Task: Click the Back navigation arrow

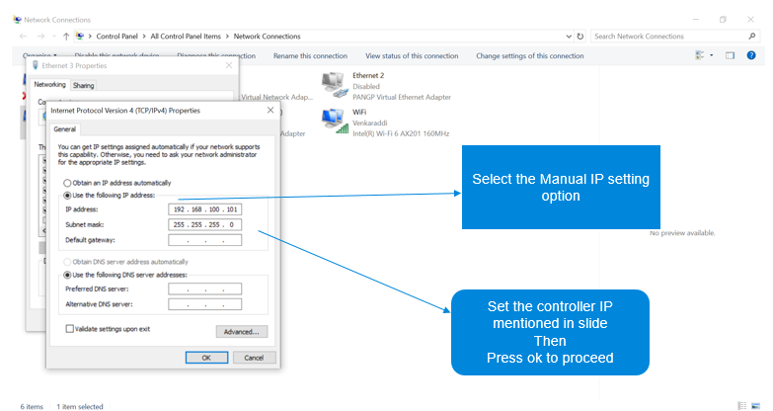Action: (x=23, y=36)
